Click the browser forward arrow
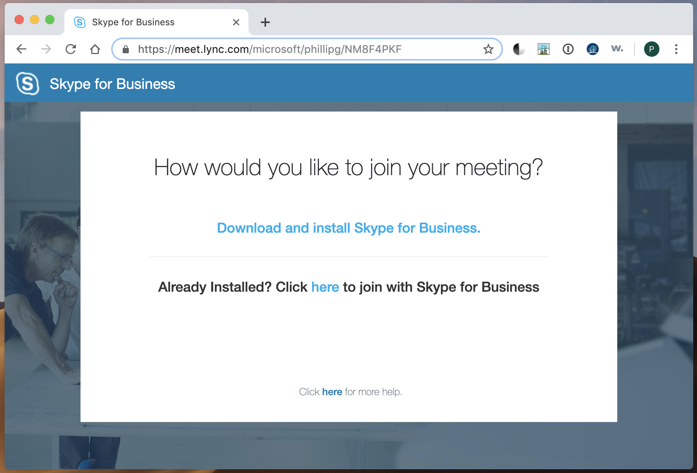The image size is (697, 473). (46, 49)
